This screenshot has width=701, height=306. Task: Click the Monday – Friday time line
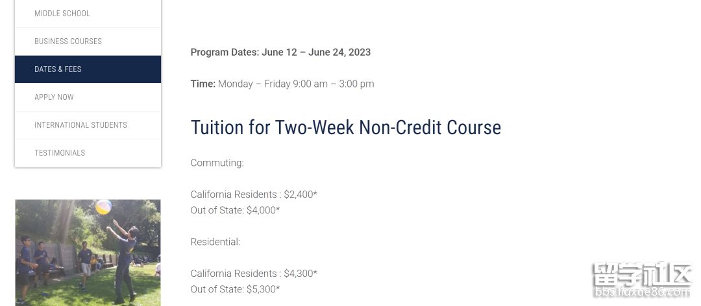[x=282, y=84]
